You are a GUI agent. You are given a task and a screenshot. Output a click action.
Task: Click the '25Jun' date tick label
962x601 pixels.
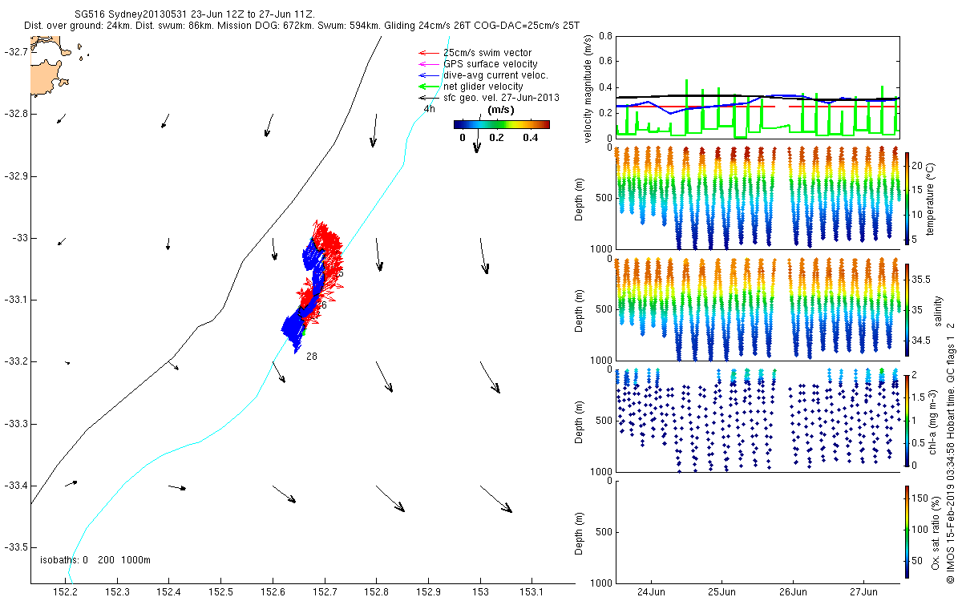coord(721,593)
